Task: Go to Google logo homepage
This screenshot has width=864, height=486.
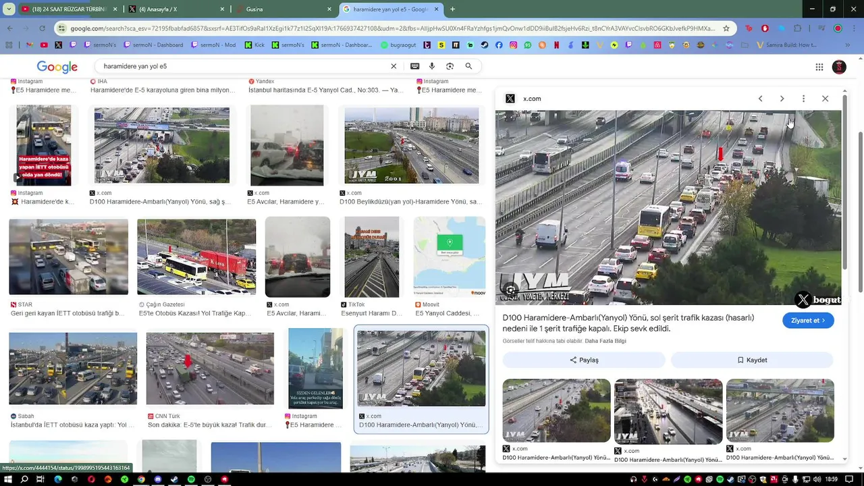Action: pyautogui.click(x=57, y=67)
